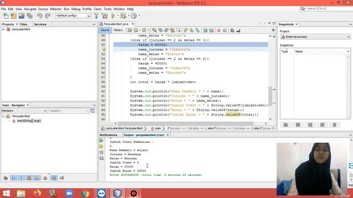Open TeamViewer from the Windows taskbar
The image size is (353, 198).
pyautogui.click(x=101, y=193)
